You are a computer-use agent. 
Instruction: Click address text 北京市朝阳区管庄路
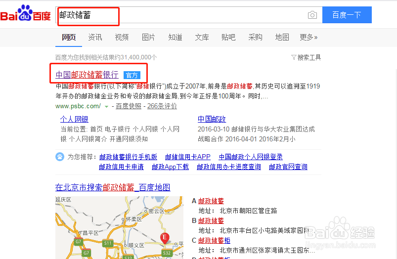(x=248, y=211)
